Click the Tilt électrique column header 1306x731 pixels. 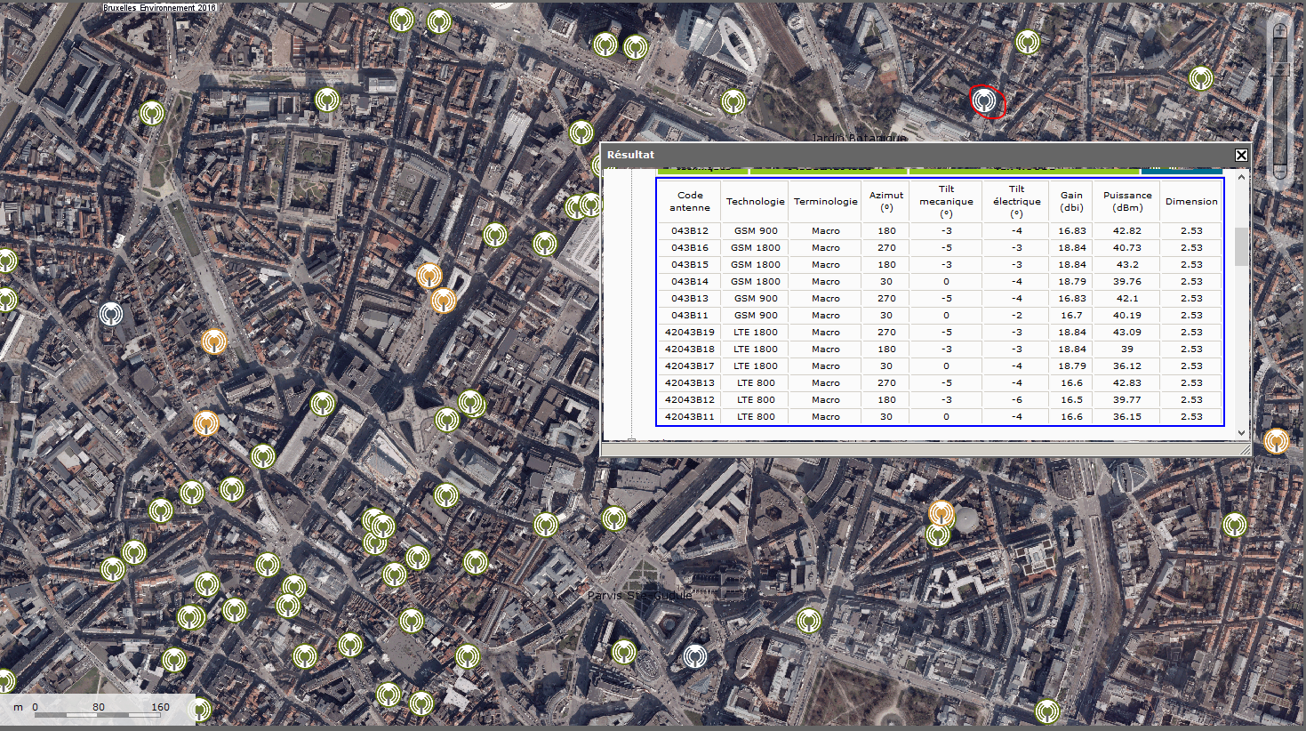click(1016, 201)
